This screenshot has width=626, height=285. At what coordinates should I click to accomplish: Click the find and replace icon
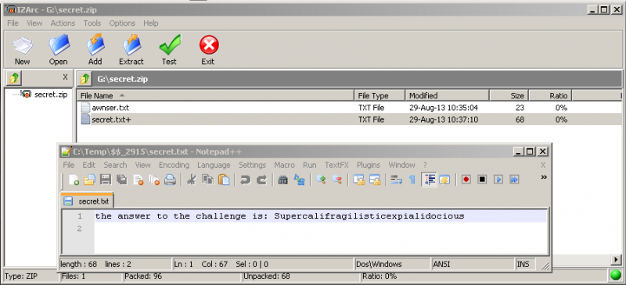tap(300, 180)
